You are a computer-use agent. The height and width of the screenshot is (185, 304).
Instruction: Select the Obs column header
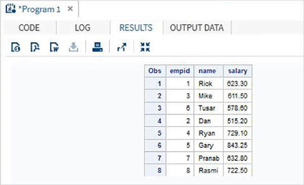tap(155, 71)
